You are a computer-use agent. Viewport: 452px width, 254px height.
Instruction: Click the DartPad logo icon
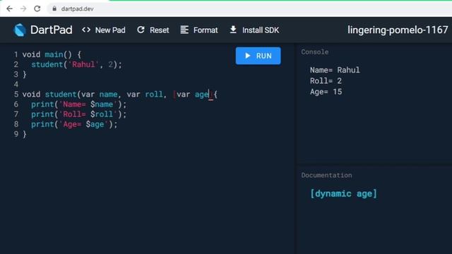coord(20,30)
